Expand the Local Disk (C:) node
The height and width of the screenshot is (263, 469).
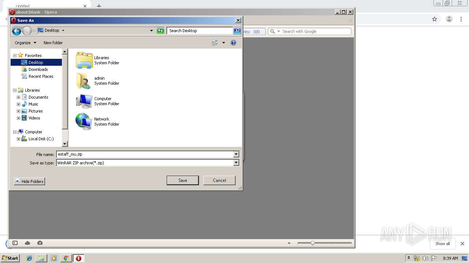coord(19,139)
